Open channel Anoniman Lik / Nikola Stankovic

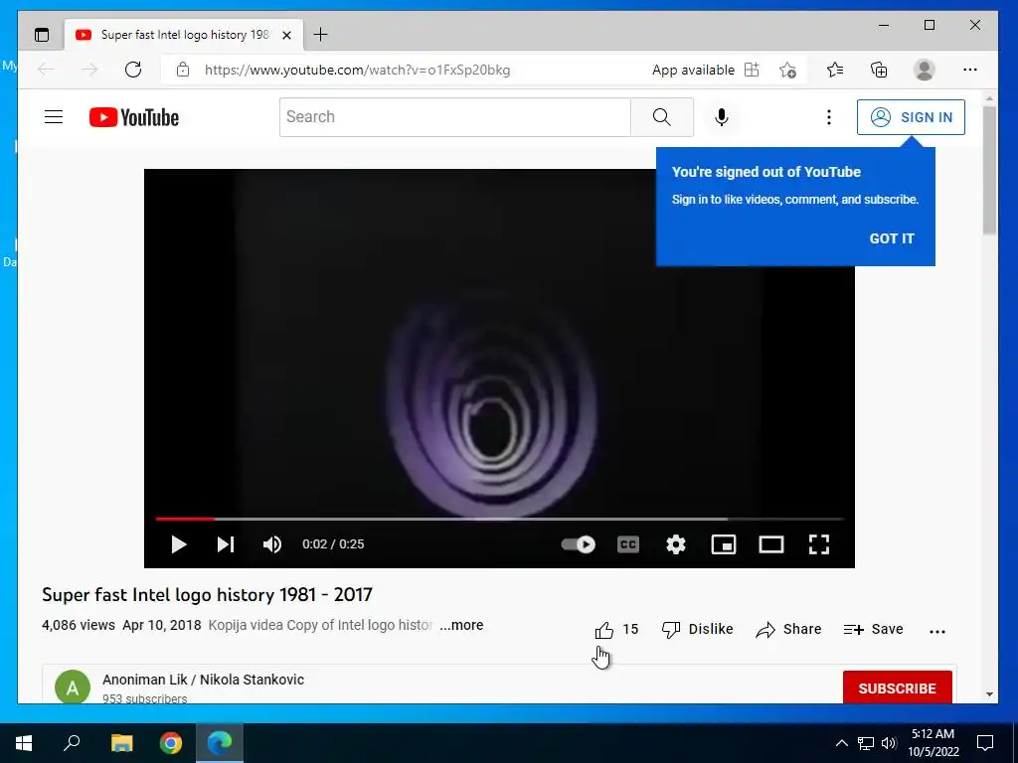pyautogui.click(x=203, y=680)
